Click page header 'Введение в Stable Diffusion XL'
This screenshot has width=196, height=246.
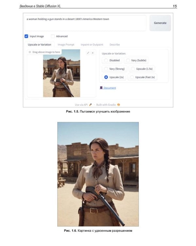pos(40,6)
